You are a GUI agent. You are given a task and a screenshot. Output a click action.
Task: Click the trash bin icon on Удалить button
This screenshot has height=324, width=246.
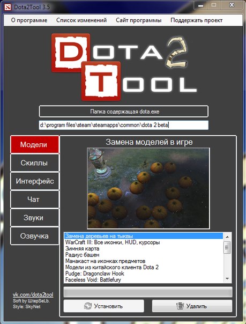coord(180,306)
